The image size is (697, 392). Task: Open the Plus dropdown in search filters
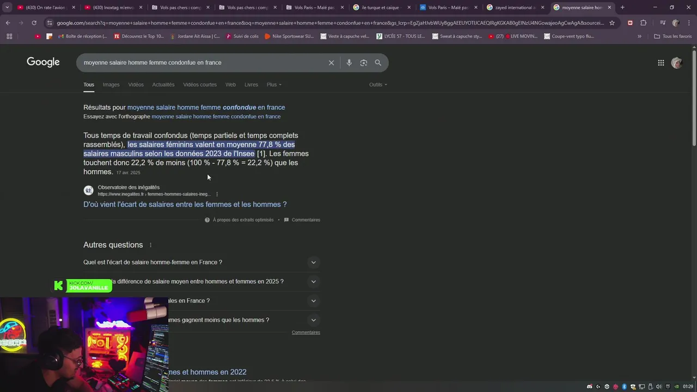tap(274, 84)
